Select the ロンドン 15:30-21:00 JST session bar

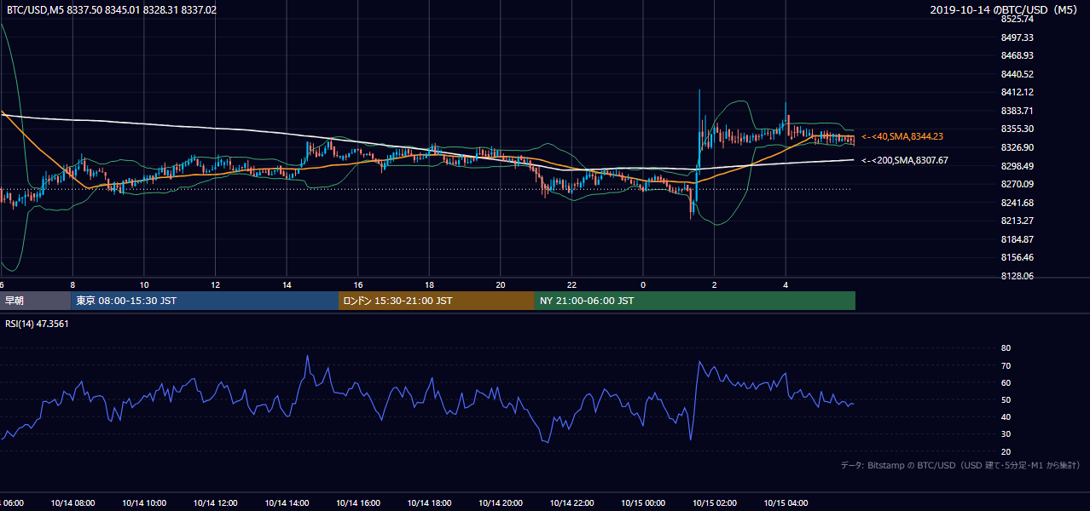click(437, 301)
